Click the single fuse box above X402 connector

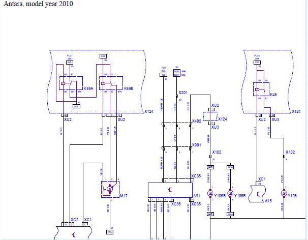coord(164,75)
